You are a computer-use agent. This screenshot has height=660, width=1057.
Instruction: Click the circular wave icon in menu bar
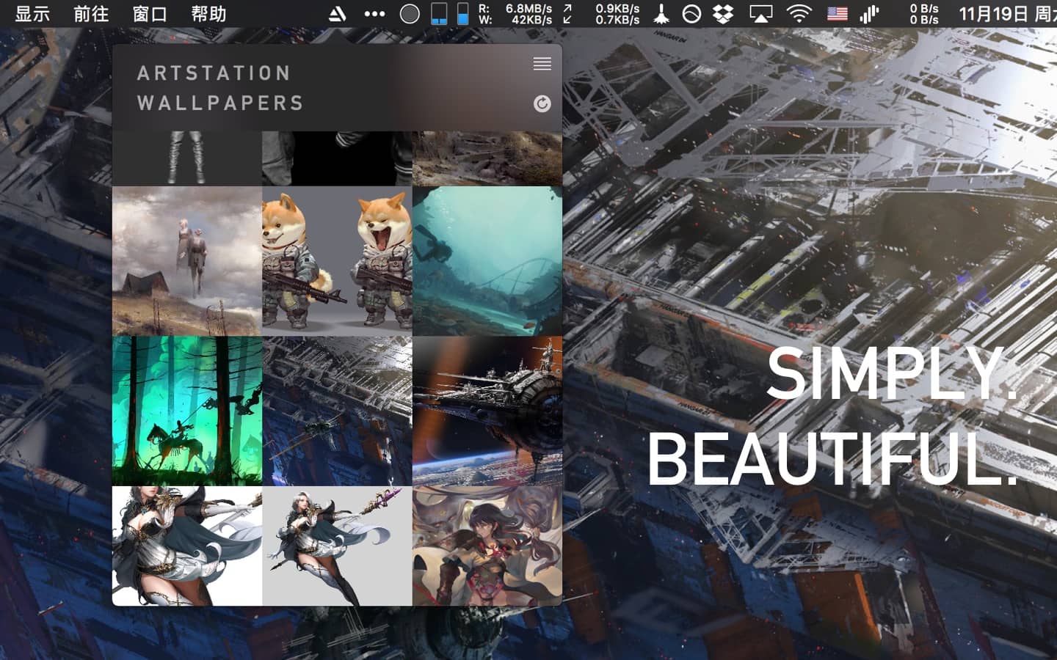[691, 13]
